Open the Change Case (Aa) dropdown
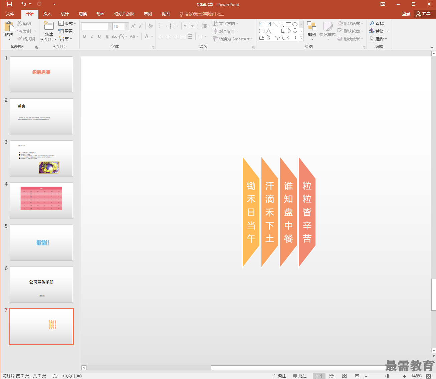 coord(134,36)
